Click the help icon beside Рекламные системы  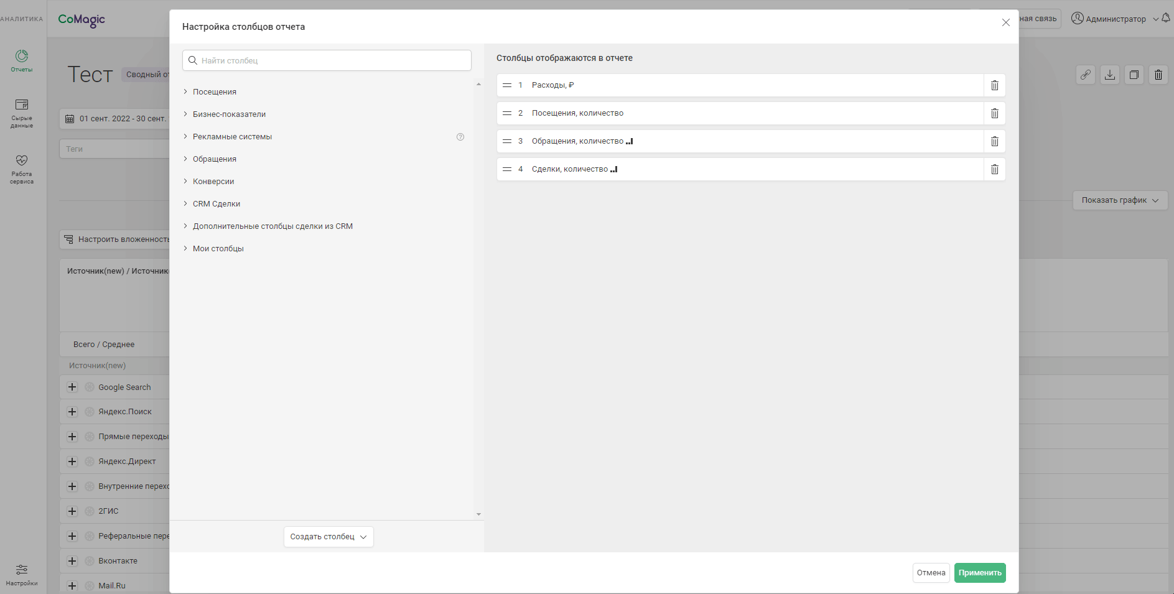(x=460, y=137)
